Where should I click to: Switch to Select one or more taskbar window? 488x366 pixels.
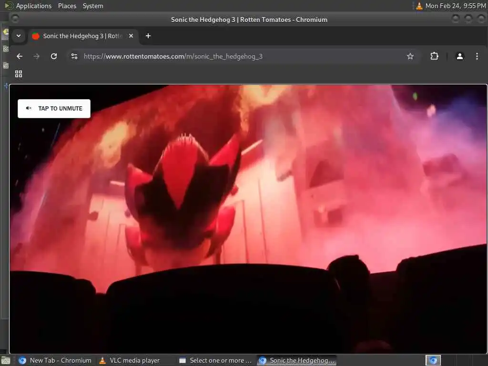click(x=215, y=360)
